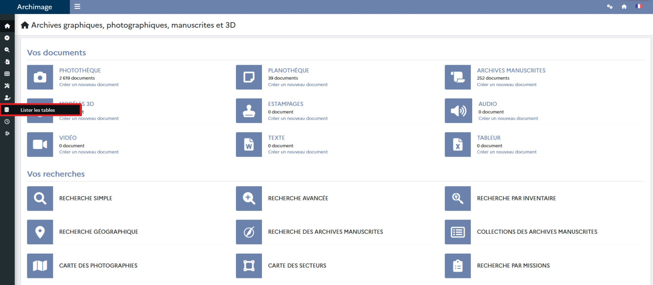Create a new document under Audio

508,118
